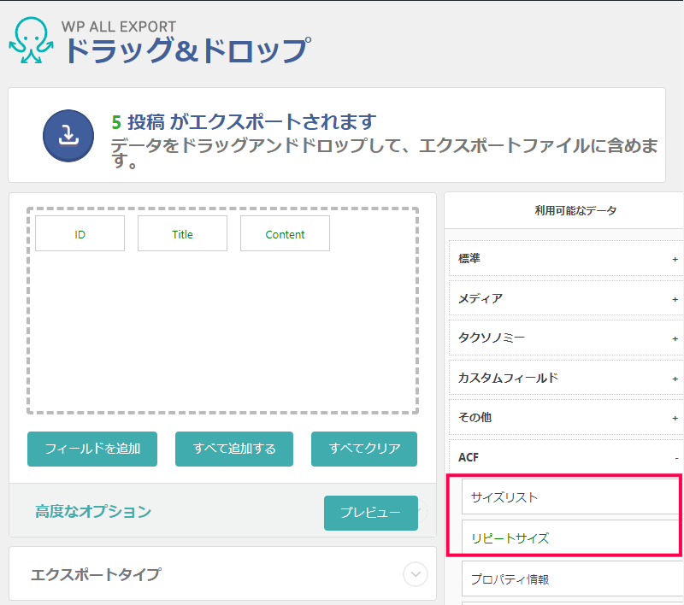Viewport: 684px width, 605px height.
Task: Select the Title field in export area
Action: (x=182, y=233)
